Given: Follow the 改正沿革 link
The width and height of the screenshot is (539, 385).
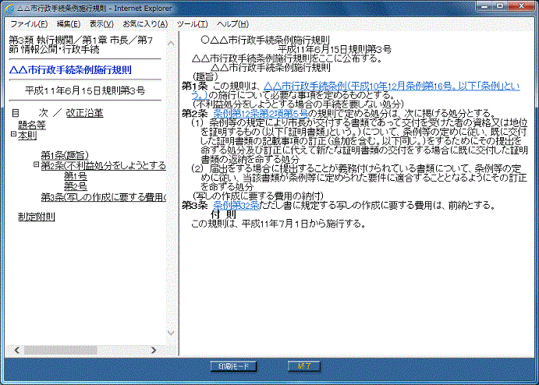Looking at the screenshot, I should [84, 113].
